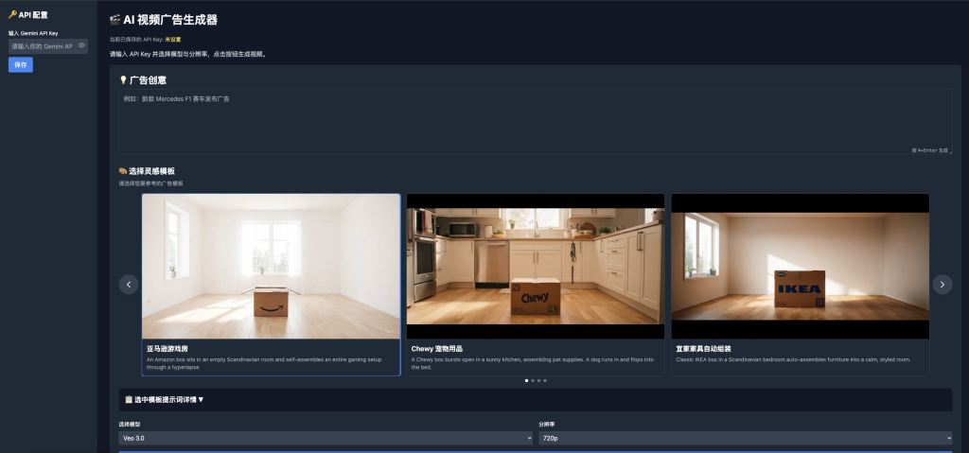Click the 广告创意 text area
The image size is (969, 453).
[x=536, y=122]
